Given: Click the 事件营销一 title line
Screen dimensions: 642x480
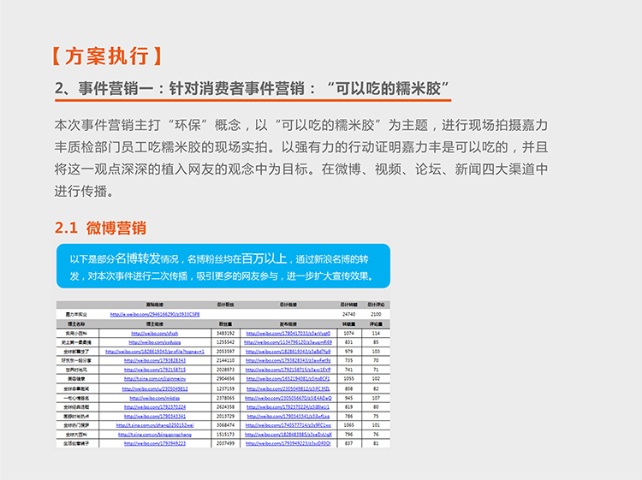Looking at the screenshot, I should tap(253, 88).
